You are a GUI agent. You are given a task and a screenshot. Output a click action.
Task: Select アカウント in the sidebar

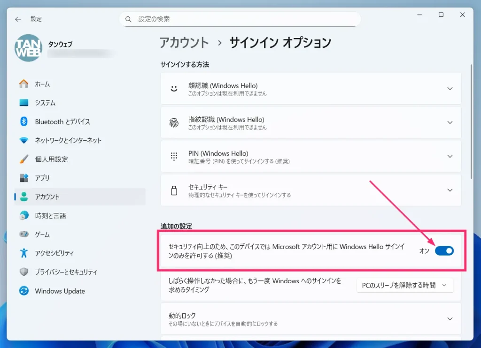pos(80,197)
